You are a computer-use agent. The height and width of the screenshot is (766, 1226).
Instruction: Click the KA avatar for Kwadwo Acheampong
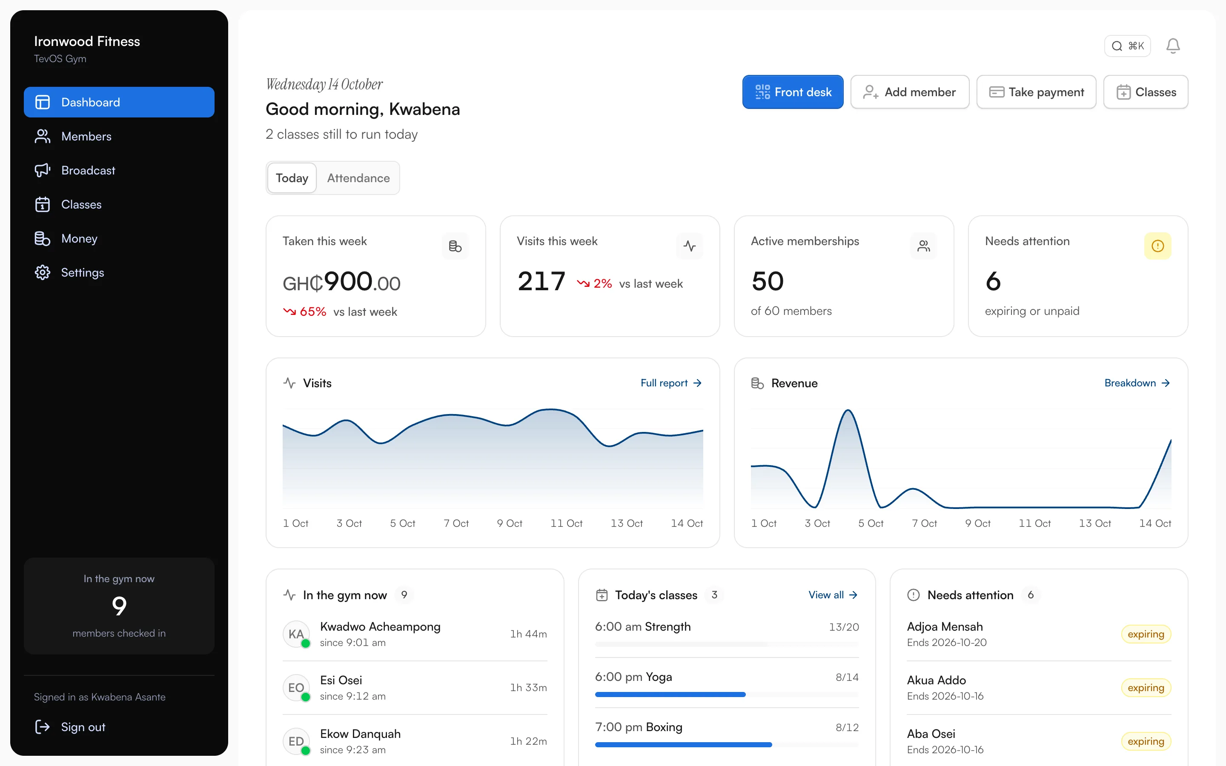click(296, 634)
